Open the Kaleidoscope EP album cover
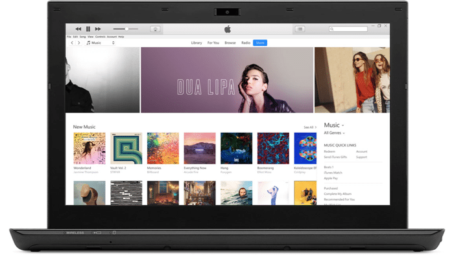Screen dimensions: 454x255 [x=305, y=148]
